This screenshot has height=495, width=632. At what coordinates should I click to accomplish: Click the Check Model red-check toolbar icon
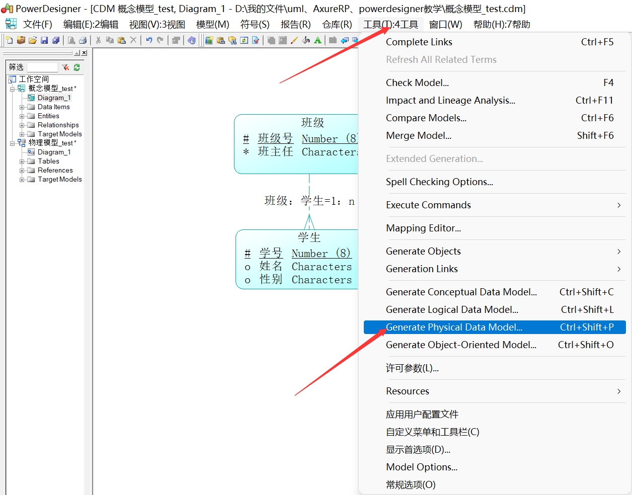click(x=255, y=40)
